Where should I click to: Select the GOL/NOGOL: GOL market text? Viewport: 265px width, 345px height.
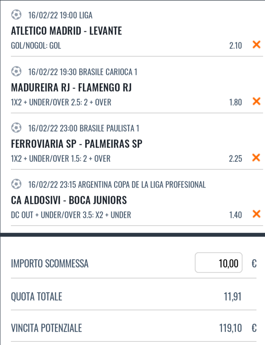pos(36,45)
